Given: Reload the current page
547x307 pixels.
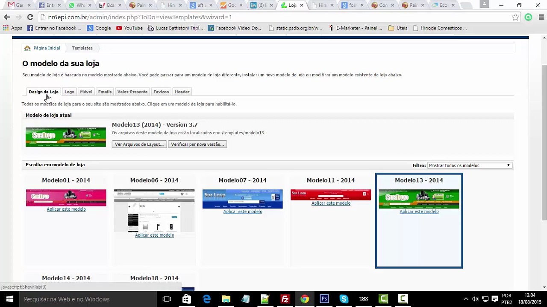Looking at the screenshot, I should pos(30,17).
